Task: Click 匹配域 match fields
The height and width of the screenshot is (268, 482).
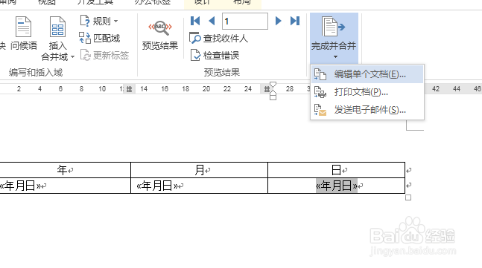Action: click(99, 38)
